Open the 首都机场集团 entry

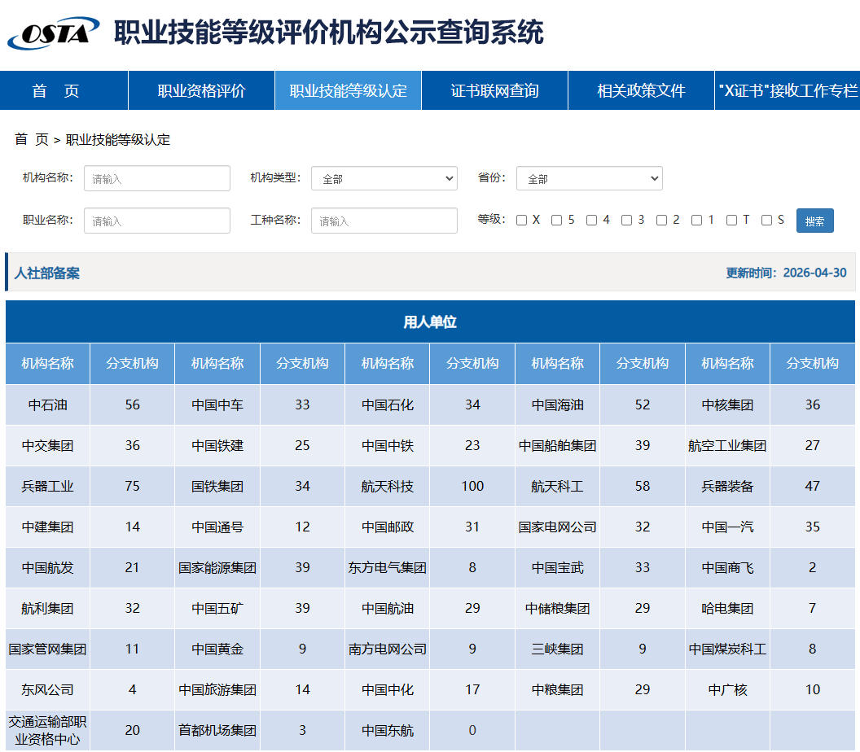pos(217,730)
